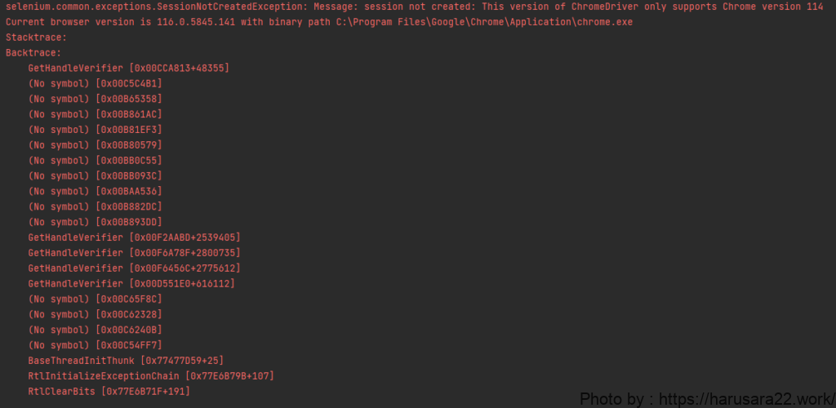Image resolution: width=836 pixels, height=408 pixels.
Task: Pick the (No symbol) [0x00BB0C55] entry
Action: [x=95, y=161]
